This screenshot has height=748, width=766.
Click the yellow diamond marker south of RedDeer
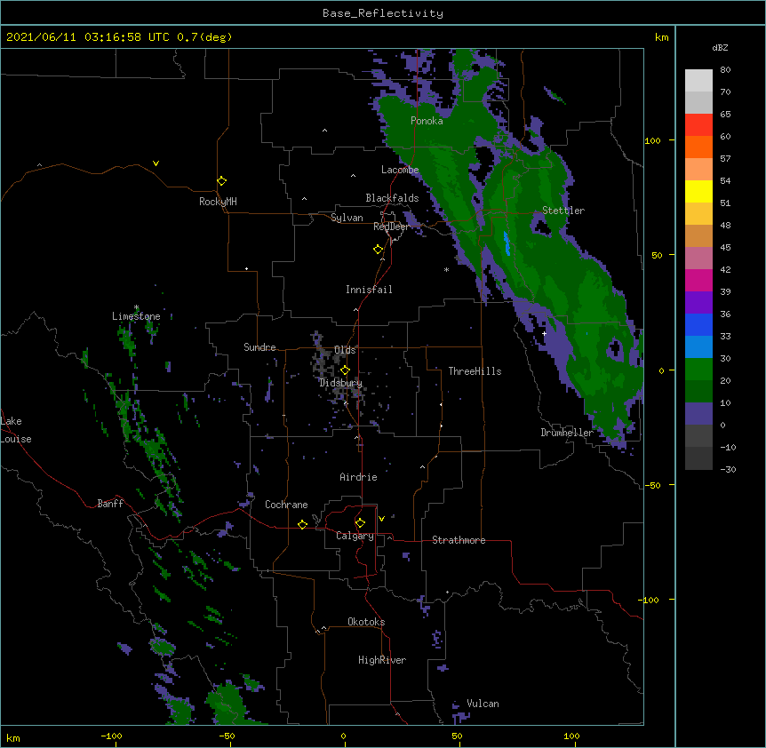click(378, 250)
